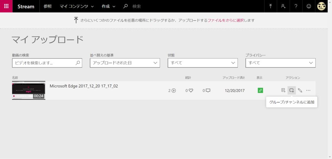Click the invite people icon in top bar

pyautogui.click(x=283, y=6)
